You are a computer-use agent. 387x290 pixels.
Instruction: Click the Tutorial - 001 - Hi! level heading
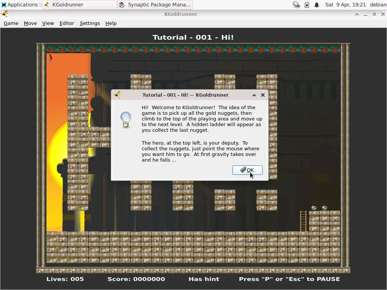[x=193, y=37]
